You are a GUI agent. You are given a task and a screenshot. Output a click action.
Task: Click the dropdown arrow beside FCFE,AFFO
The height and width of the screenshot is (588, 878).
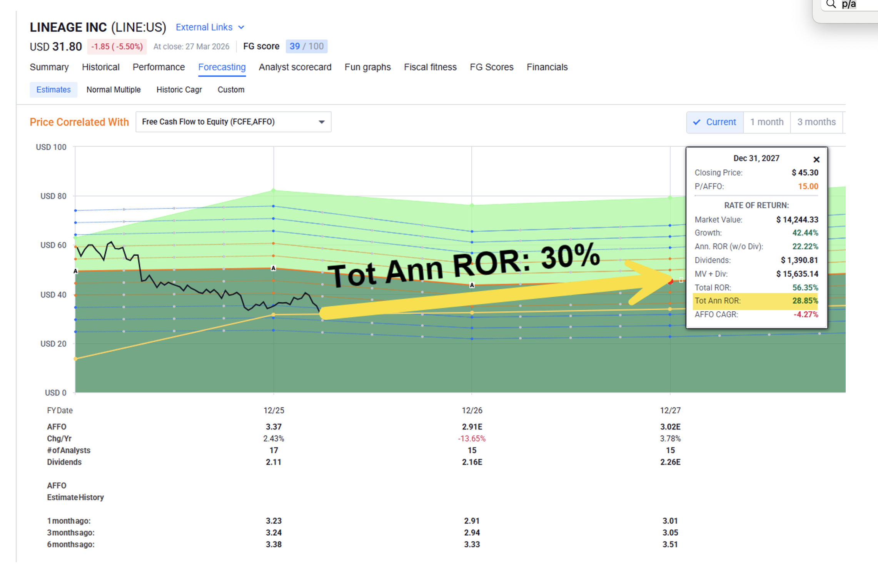point(321,122)
